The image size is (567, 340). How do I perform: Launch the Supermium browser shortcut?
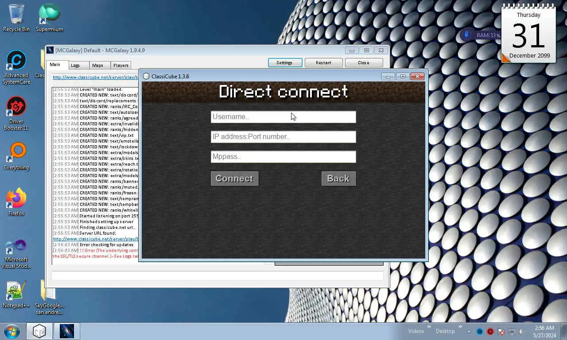pos(49,18)
